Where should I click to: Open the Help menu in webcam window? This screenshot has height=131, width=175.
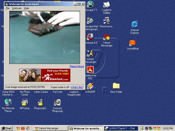click(x=27, y=8)
